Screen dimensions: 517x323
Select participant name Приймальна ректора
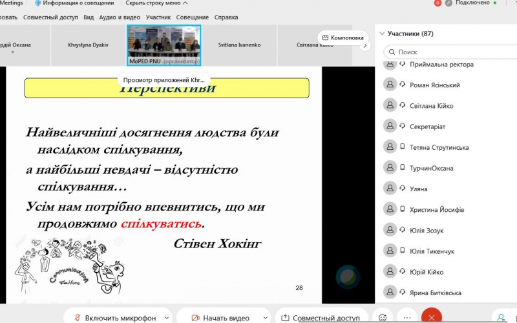(x=441, y=65)
